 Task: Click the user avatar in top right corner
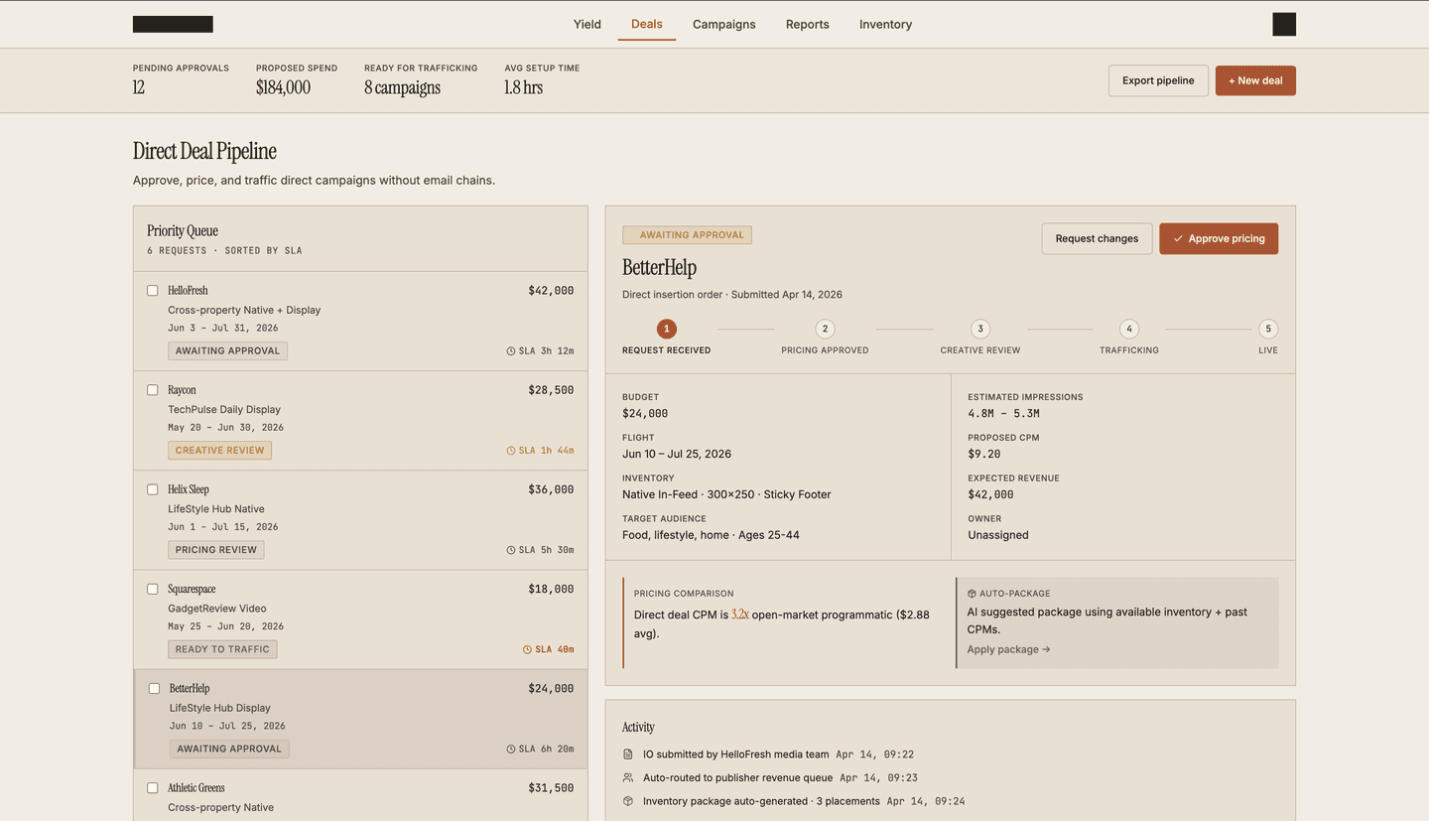tap(1283, 25)
